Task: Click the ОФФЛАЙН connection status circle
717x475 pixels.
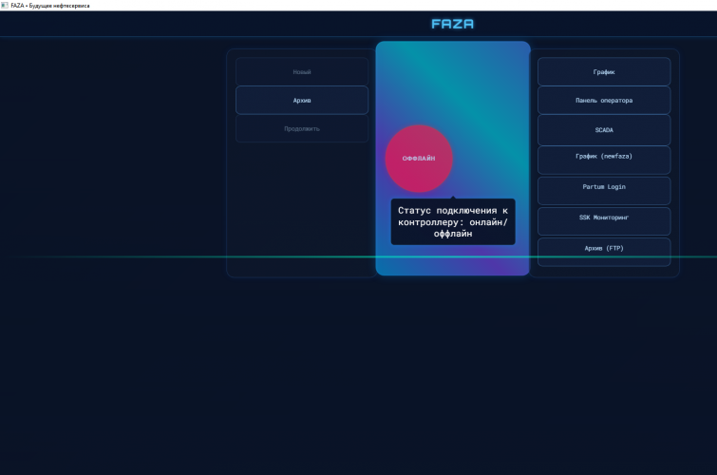Action: 419,159
